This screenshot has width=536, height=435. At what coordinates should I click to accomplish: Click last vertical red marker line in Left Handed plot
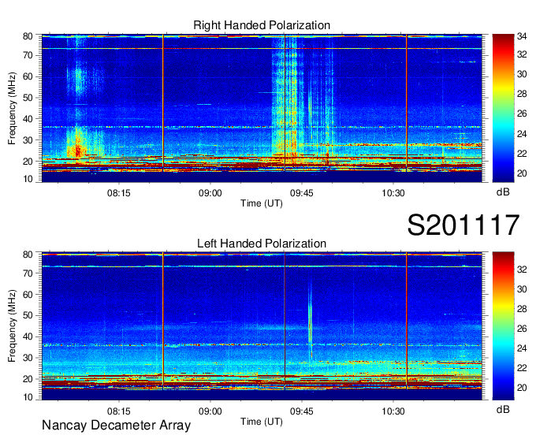(x=407, y=321)
